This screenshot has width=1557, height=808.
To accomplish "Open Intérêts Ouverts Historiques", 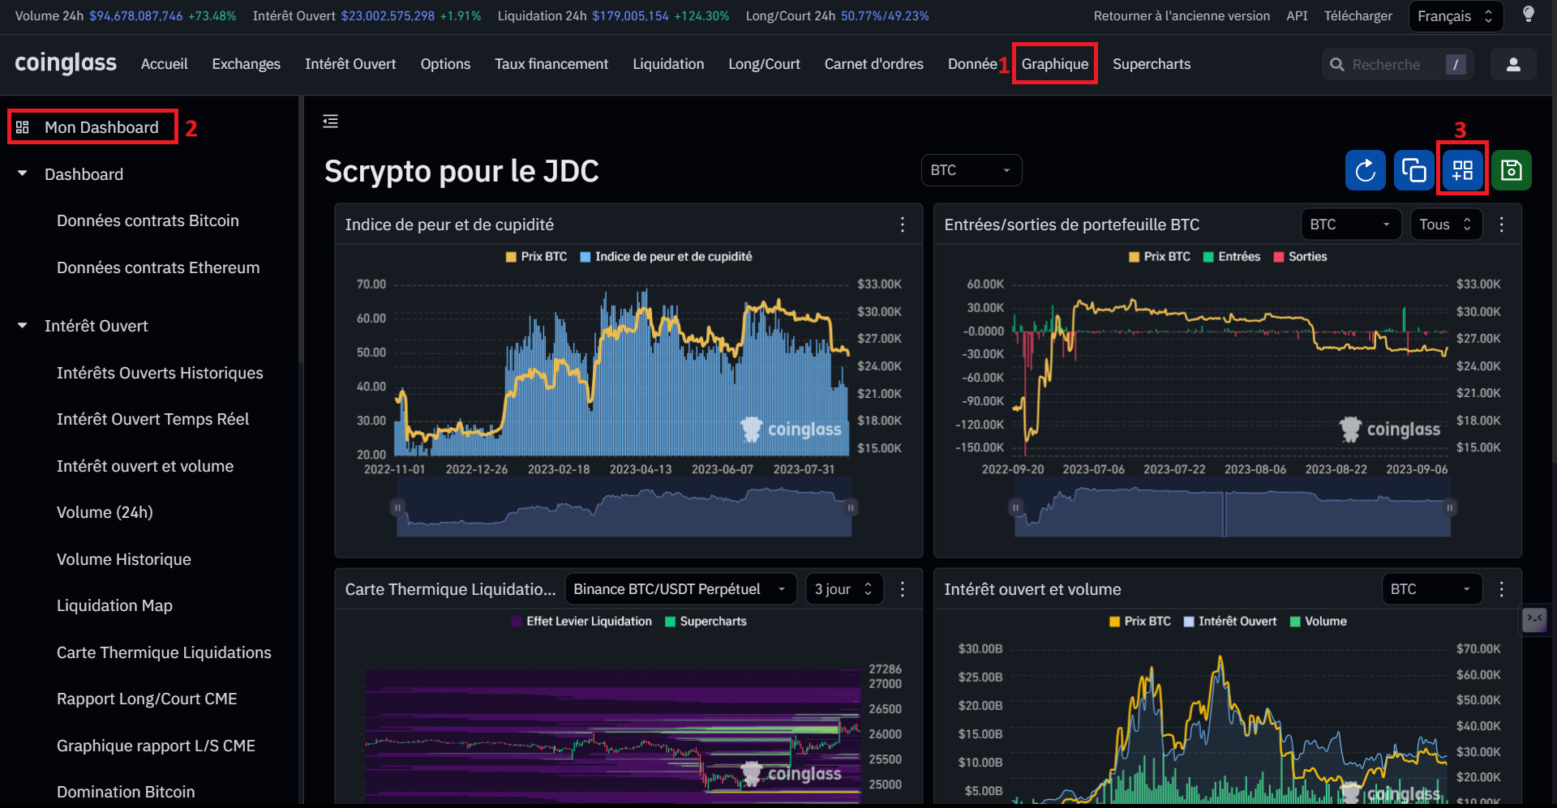I will (x=160, y=373).
